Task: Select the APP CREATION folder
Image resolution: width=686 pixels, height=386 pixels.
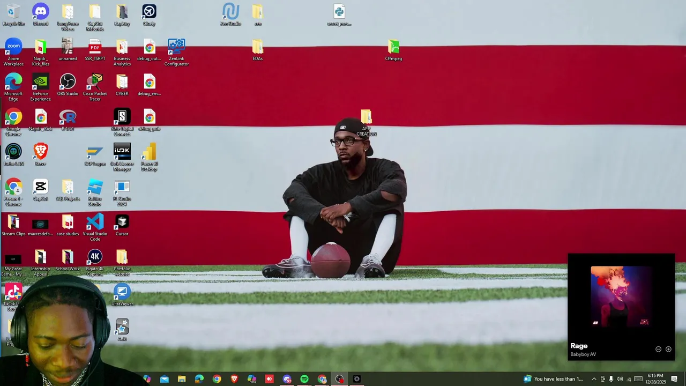Action: coord(367,122)
